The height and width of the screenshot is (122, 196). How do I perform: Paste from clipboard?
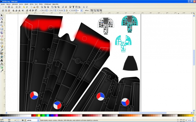[37, 7]
